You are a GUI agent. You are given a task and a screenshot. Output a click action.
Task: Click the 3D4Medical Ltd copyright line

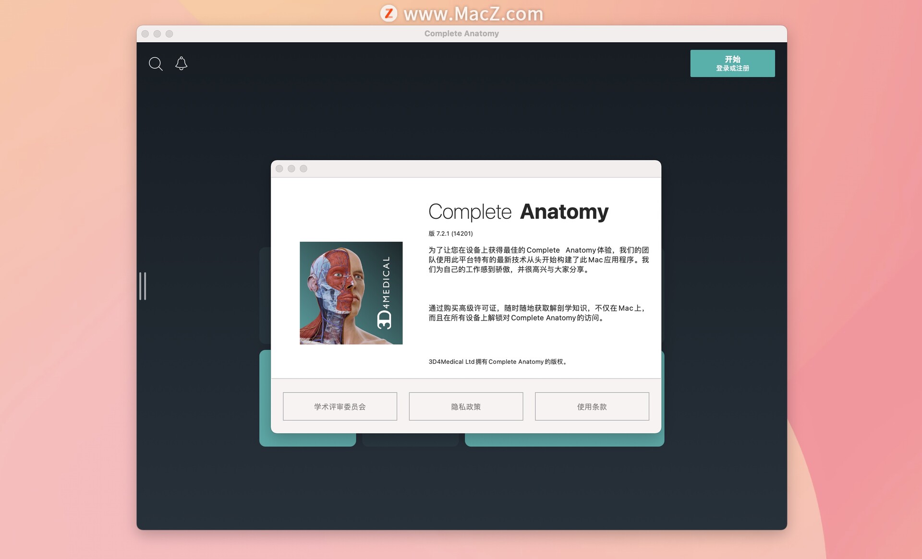[x=498, y=362]
